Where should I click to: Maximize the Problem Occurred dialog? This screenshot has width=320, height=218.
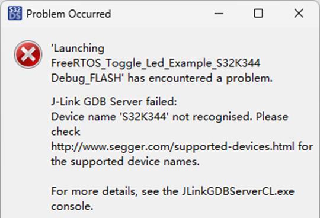[258, 14]
